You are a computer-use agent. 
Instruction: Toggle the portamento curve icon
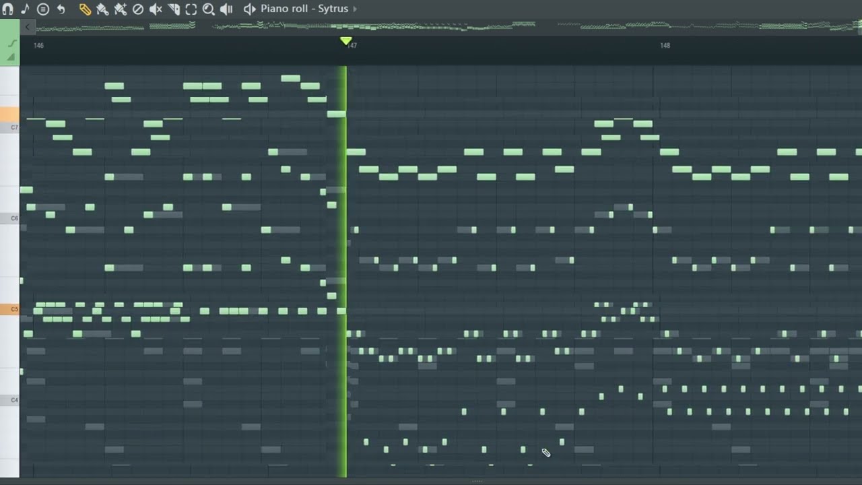11,43
